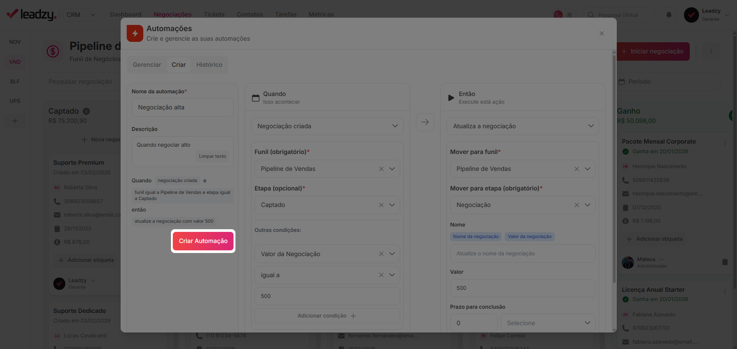737x349 pixels.
Task: Click phone icon for Henrique Nascimento
Action: point(626,180)
